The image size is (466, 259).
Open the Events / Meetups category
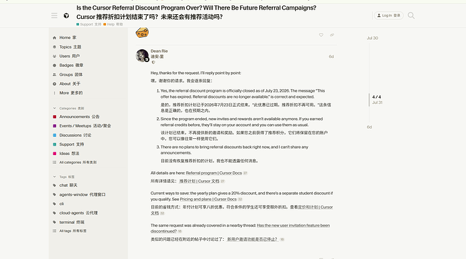tap(88, 126)
